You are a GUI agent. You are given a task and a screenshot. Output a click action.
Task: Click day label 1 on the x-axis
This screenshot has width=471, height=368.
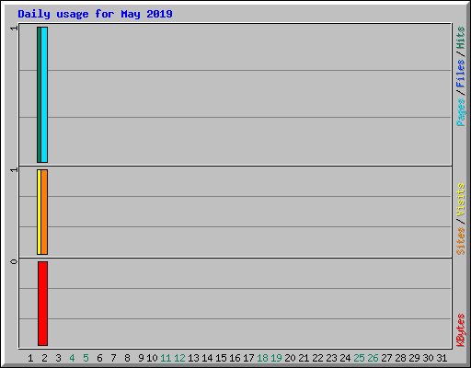[30, 358]
